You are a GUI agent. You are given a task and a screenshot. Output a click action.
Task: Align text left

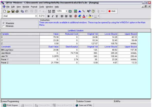pyautogui.click(x=62, y=16)
